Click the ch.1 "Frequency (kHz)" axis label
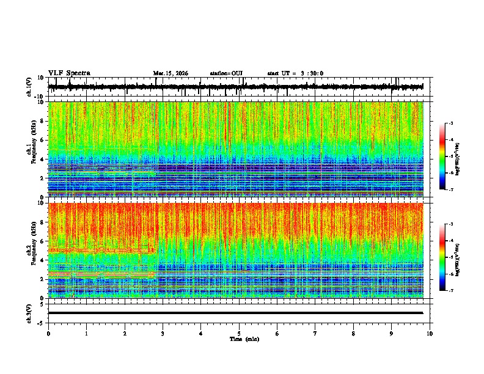 pos(34,141)
